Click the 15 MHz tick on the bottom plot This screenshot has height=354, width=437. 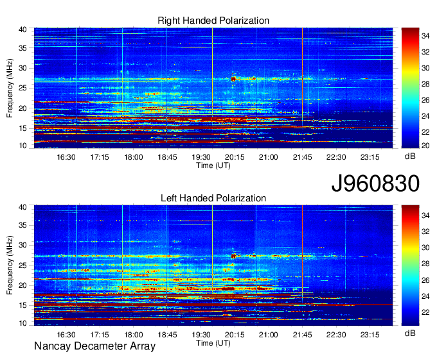pyautogui.click(x=22, y=305)
